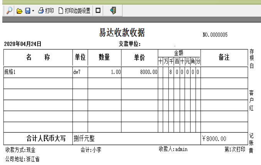261x165 pixels.
Task: Open 打印边距设置 margin settings
Action: tap(74, 11)
